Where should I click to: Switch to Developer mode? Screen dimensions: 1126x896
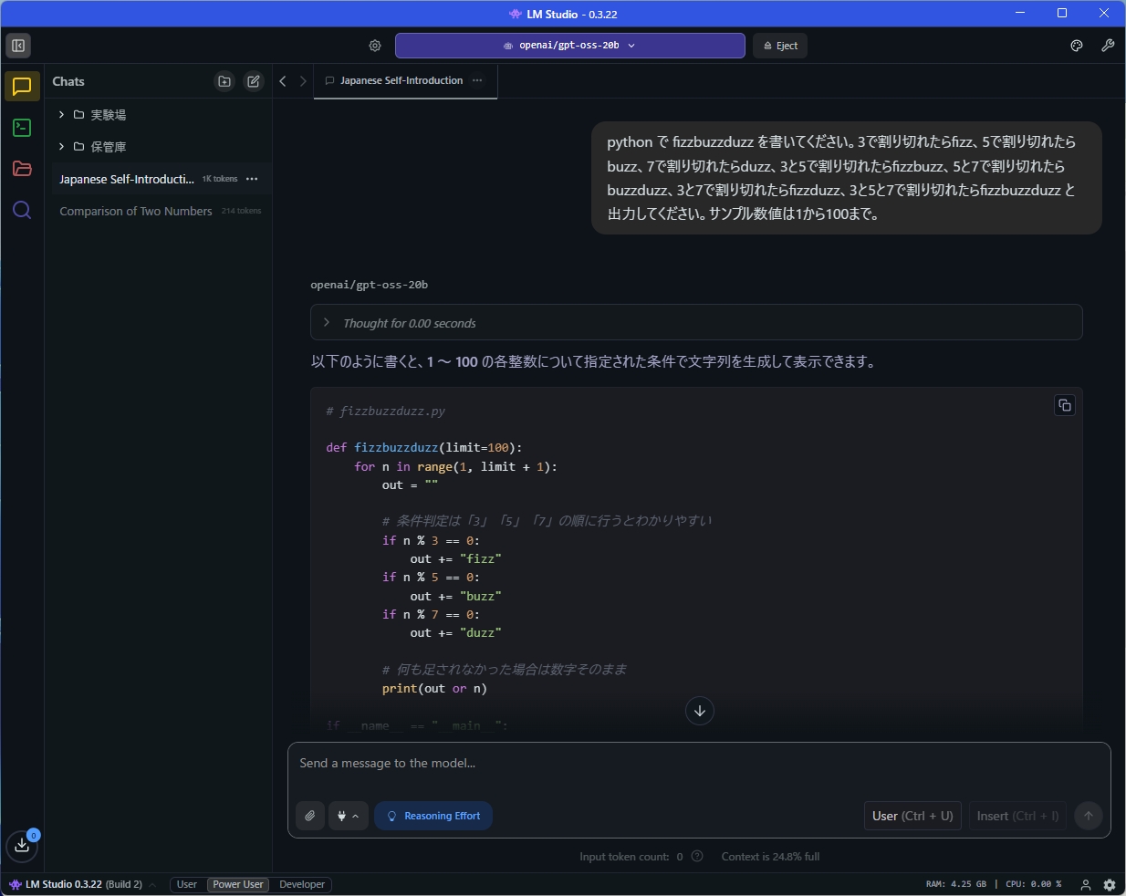click(x=302, y=884)
